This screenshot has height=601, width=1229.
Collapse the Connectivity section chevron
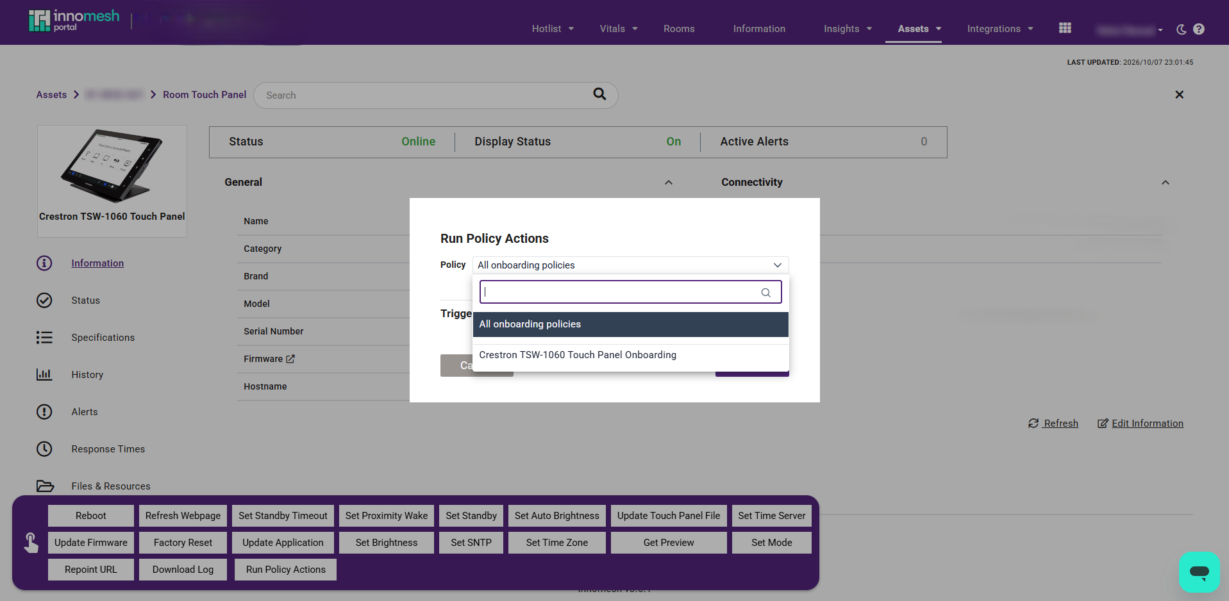pos(1166,183)
